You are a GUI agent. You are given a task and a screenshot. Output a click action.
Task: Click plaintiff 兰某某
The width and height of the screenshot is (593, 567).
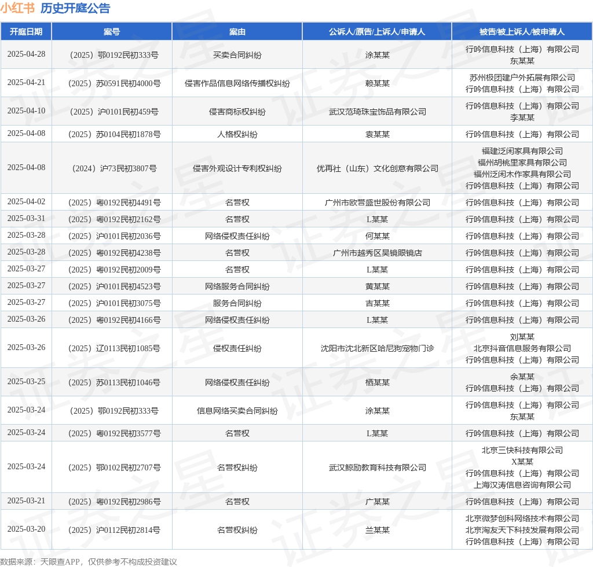(x=377, y=530)
